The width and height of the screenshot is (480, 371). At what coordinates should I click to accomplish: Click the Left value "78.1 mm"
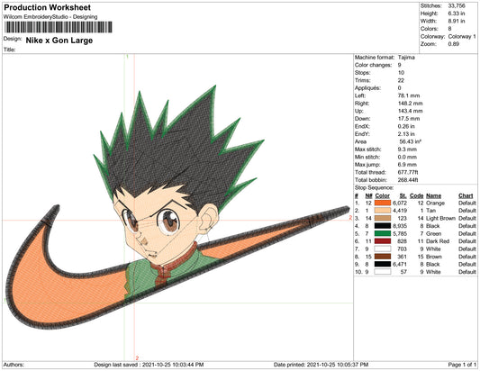[409, 95]
